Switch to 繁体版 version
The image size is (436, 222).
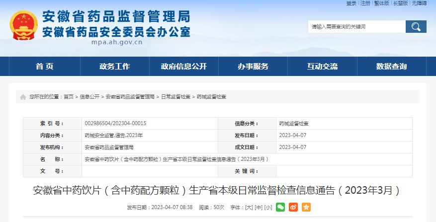click(381, 3)
